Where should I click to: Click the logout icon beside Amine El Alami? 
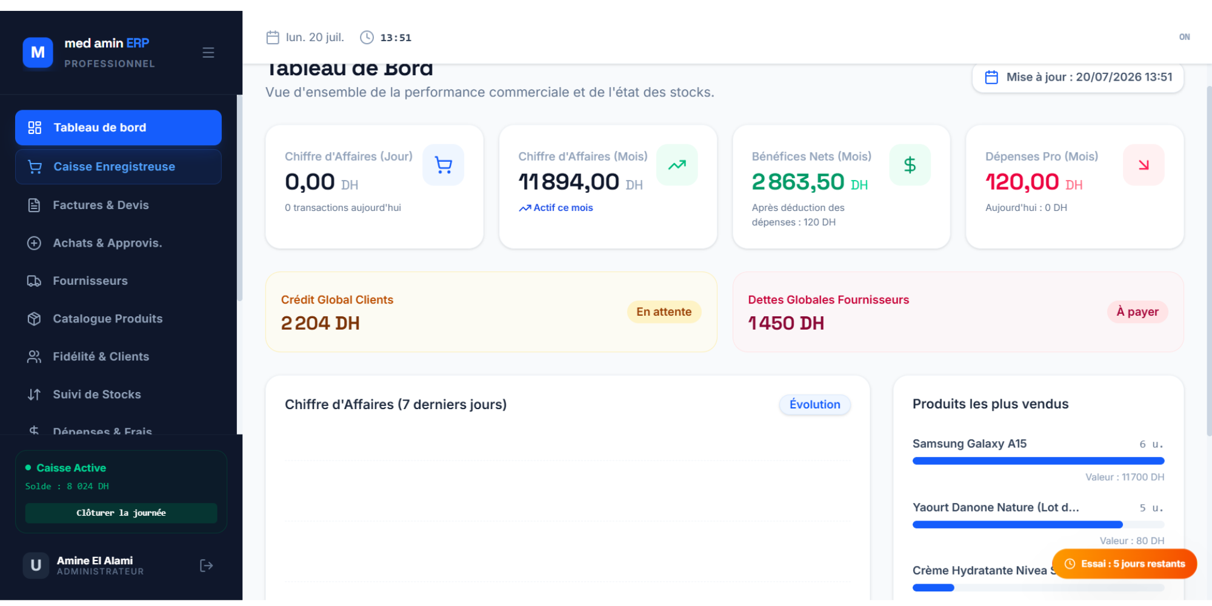(206, 565)
